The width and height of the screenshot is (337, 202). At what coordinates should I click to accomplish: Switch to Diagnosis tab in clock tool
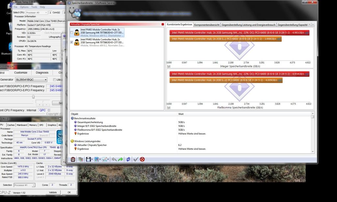tap(42, 73)
